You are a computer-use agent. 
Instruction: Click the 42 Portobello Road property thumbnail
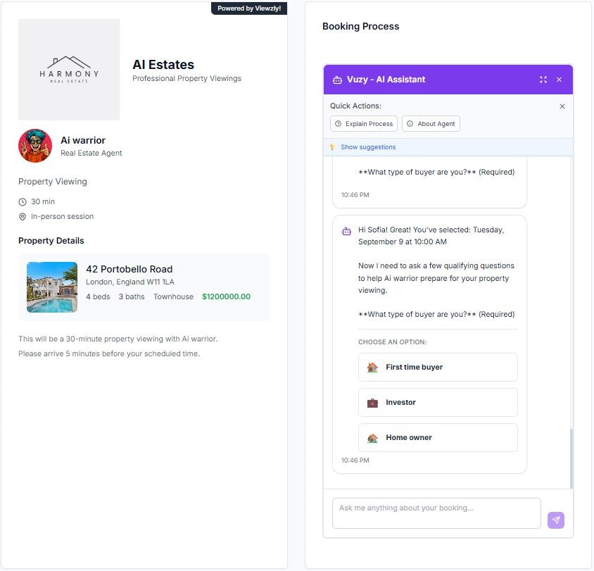coord(51,287)
